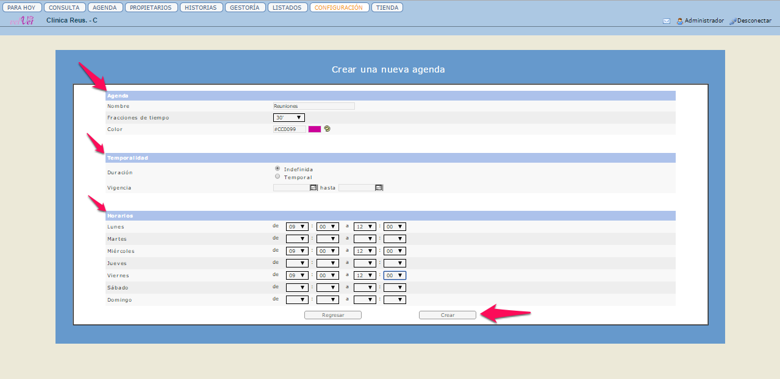
Task: Select Temporal duration option
Action: [278, 177]
